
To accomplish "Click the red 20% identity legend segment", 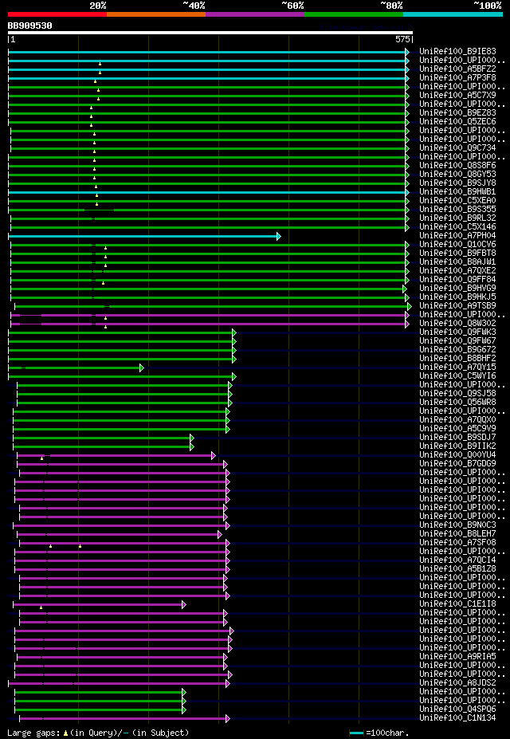I will 57,14.
